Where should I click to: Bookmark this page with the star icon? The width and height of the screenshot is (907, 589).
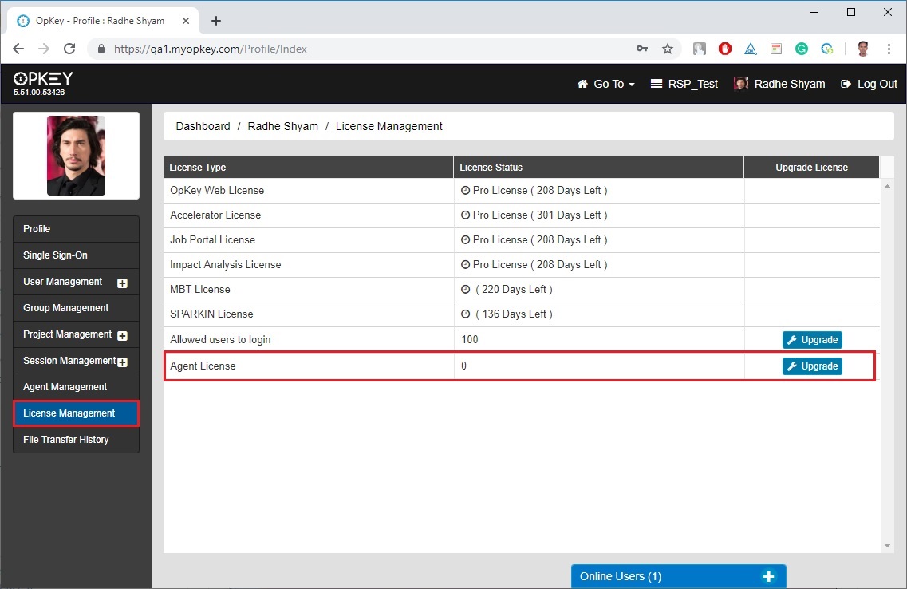pos(668,49)
